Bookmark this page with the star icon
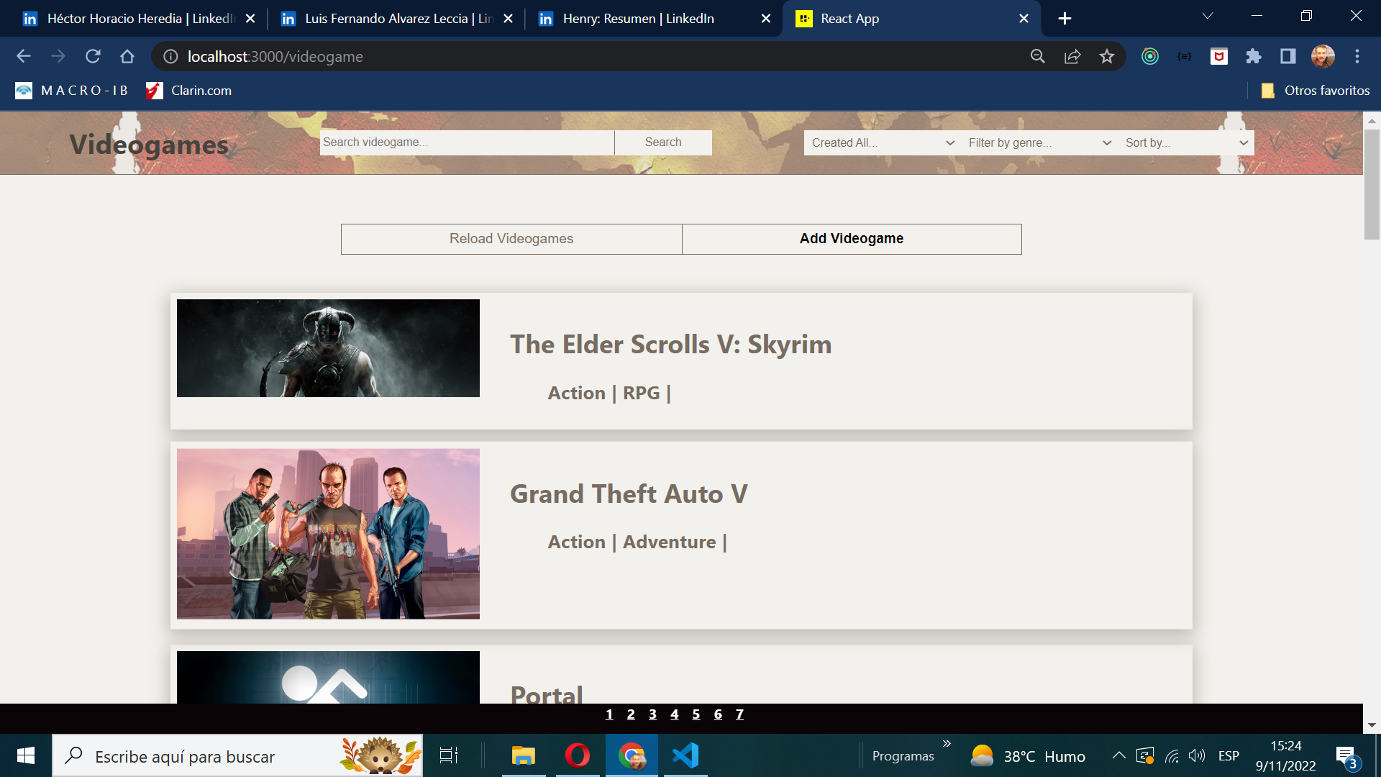 [1106, 56]
